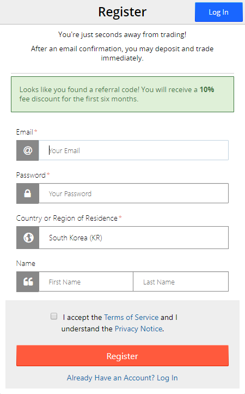
Task: Open the South Korea (KR) country dropdown
Action: point(133,238)
